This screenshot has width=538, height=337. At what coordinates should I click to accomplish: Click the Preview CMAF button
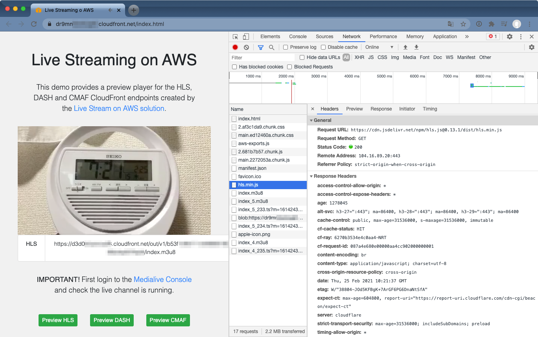coord(168,320)
